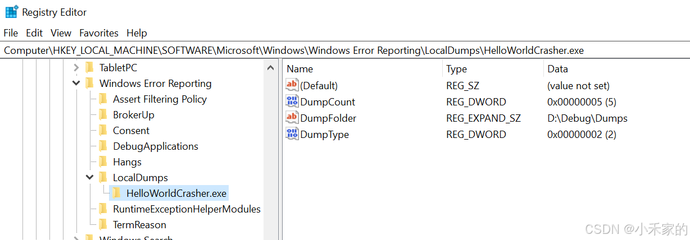Click the DumpType DWORD value icon

(292, 134)
